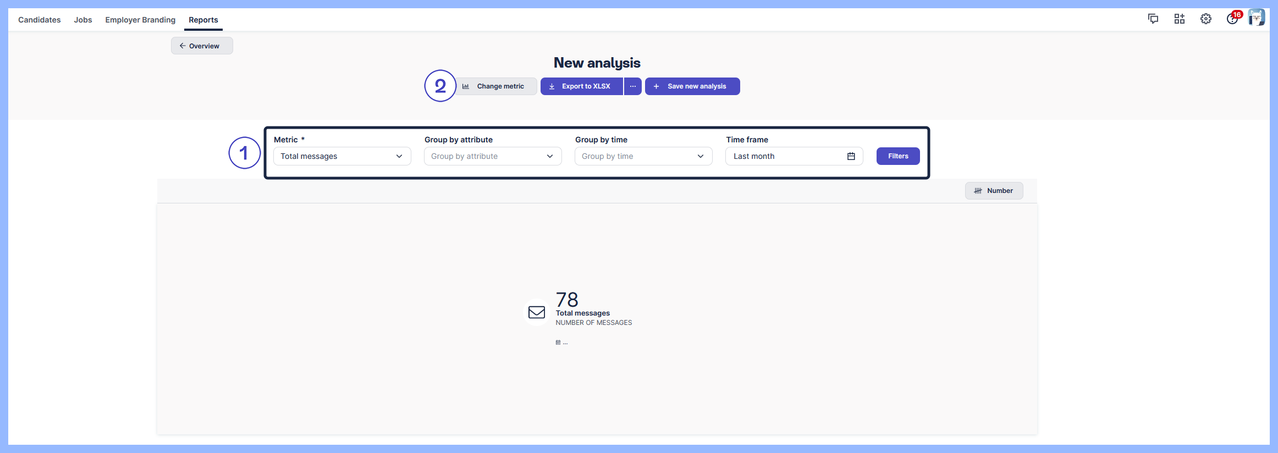Open help icon with notification badge

[1232, 19]
